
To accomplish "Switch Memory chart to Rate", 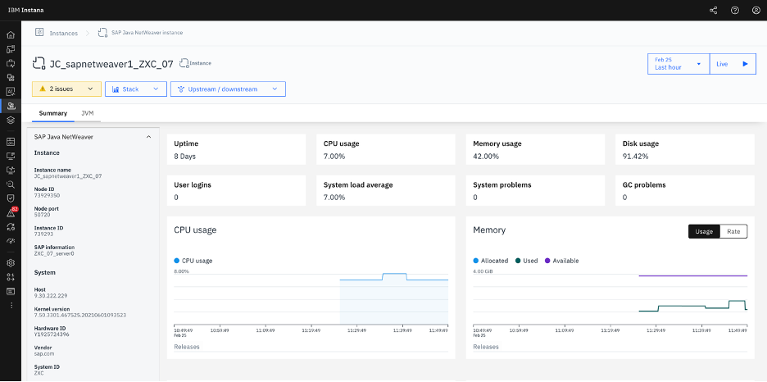I will pos(733,231).
